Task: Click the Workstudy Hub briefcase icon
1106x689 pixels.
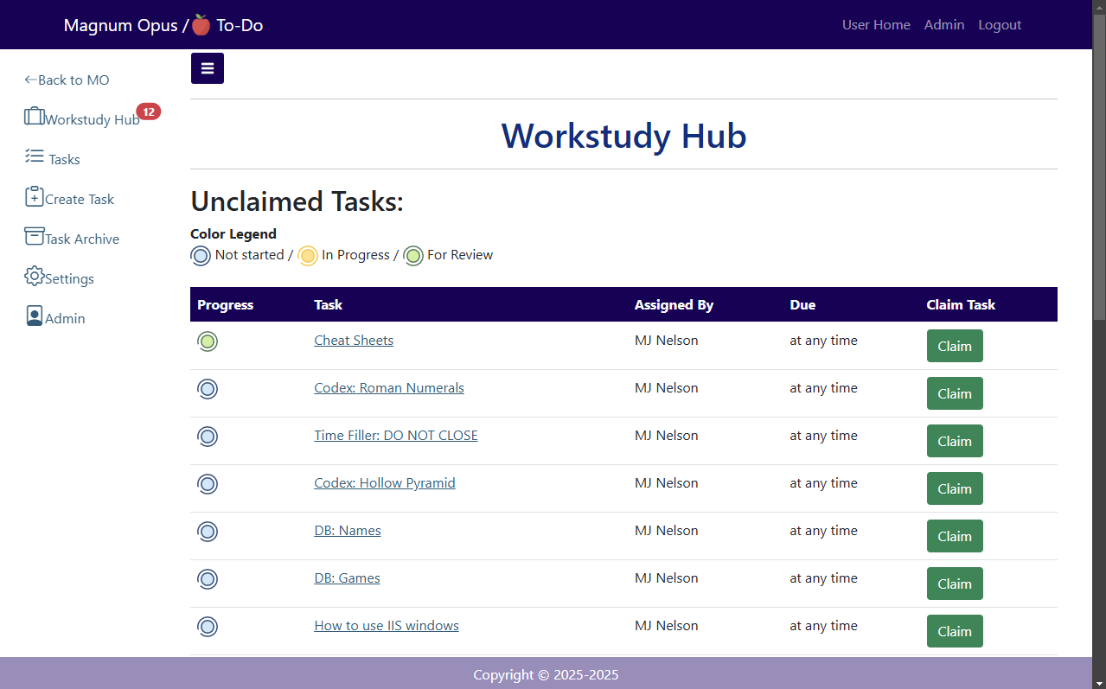Action: coord(35,116)
